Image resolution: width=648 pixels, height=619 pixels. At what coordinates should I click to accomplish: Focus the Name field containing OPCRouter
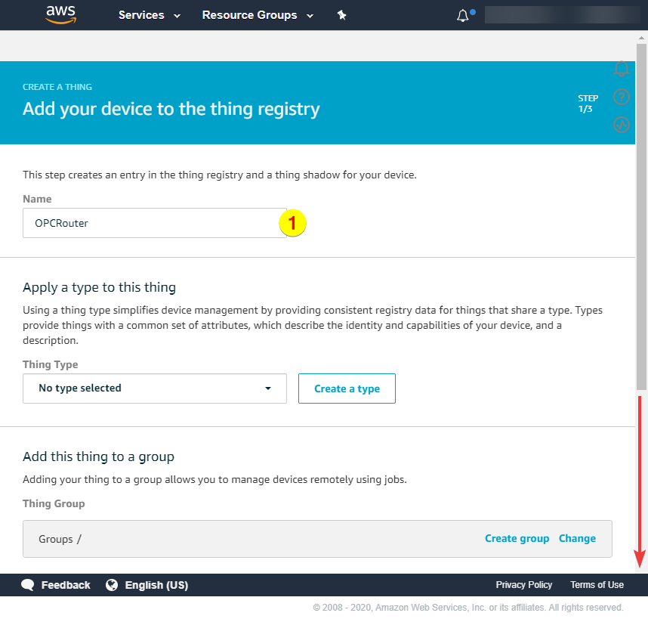tap(151, 223)
